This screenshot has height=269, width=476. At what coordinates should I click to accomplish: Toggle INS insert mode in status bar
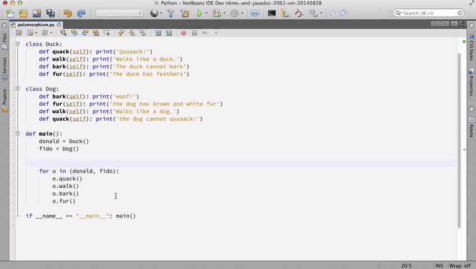coord(440,266)
